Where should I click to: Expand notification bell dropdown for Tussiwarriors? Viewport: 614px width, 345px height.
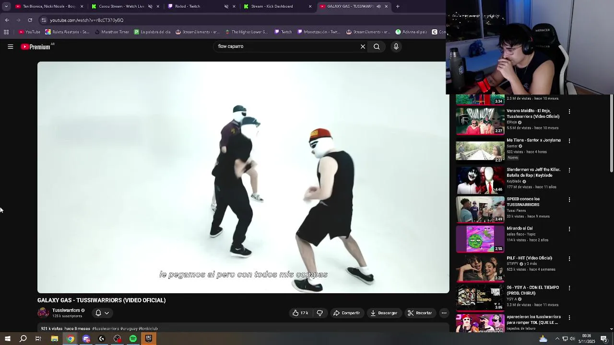pyautogui.click(x=102, y=313)
